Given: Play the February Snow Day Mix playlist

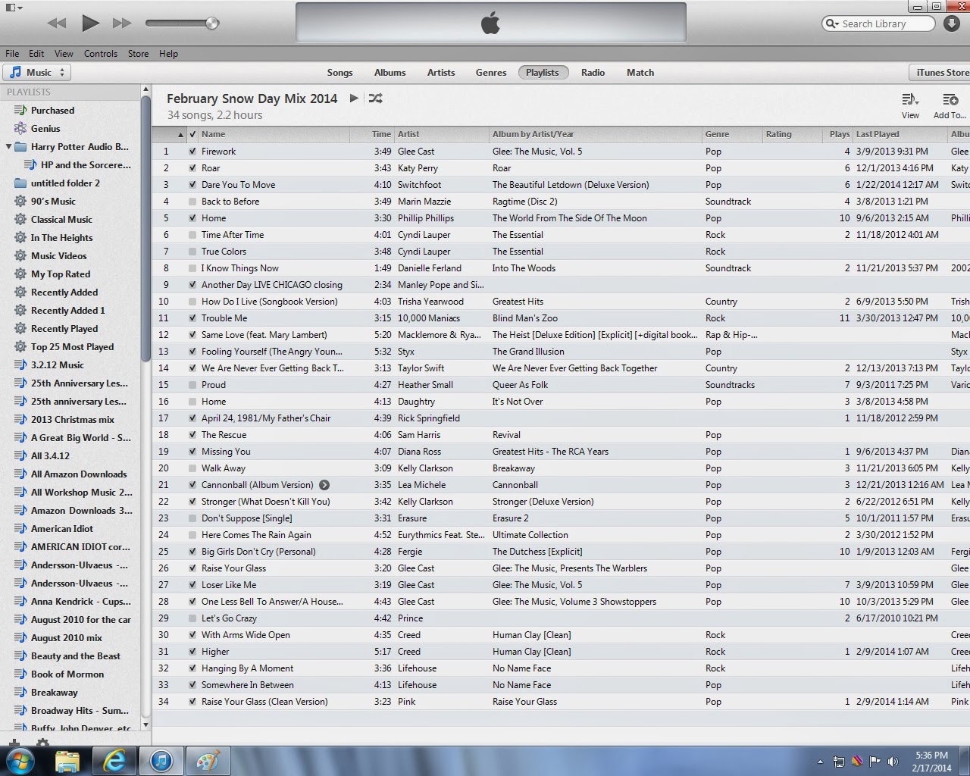Looking at the screenshot, I should pos(354,98).
